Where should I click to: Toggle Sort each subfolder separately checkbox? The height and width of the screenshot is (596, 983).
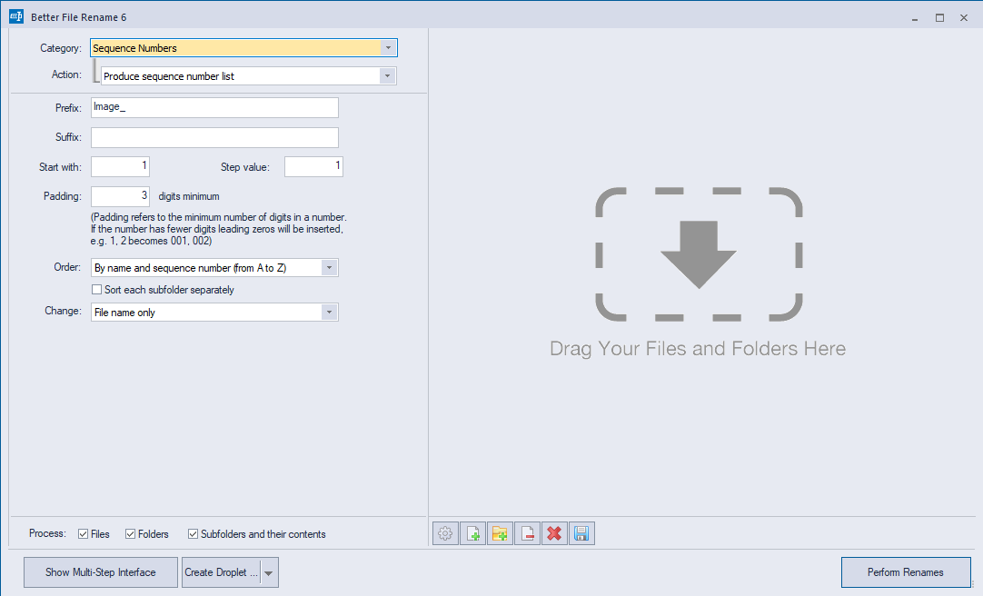[x=96, y=290]
